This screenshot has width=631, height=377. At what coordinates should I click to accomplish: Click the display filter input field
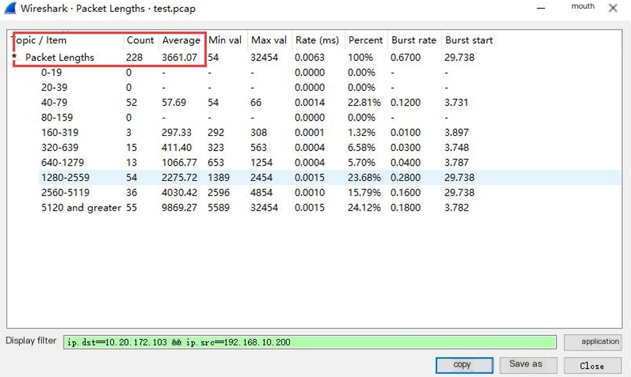tap(310, 342)
